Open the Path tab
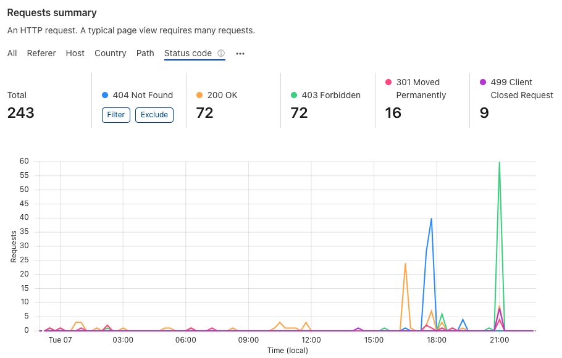 (x=145, y=53)
